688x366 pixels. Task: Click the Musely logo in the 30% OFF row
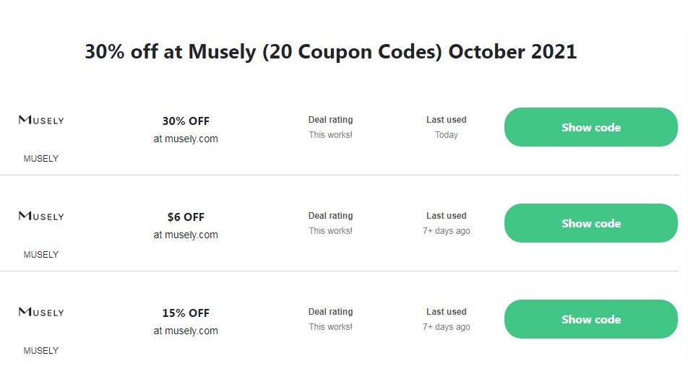(41, 120)
